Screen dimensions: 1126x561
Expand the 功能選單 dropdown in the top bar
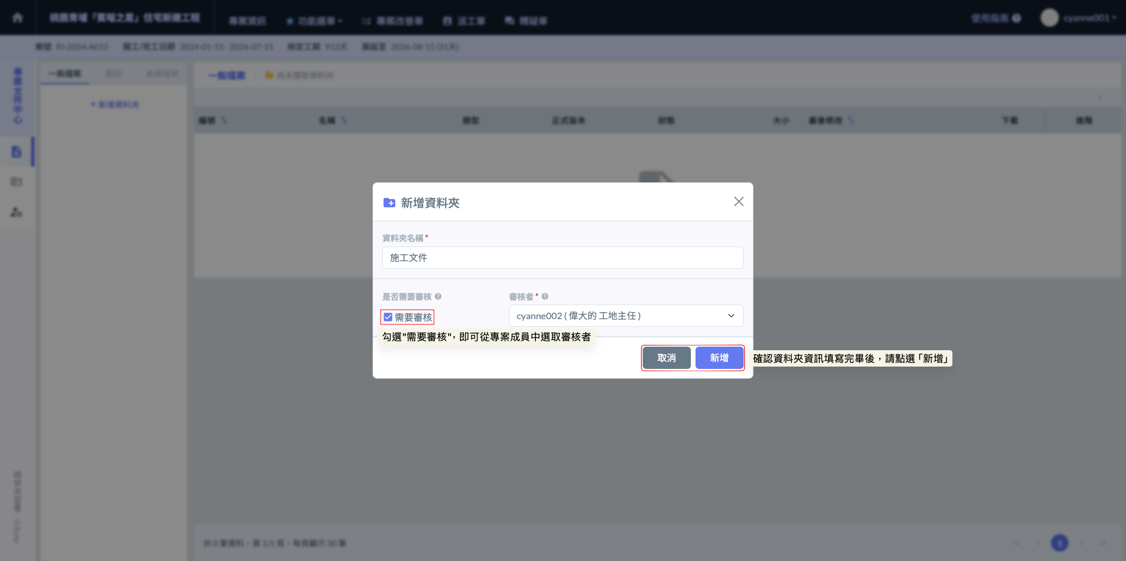click(x=314, y=21)
